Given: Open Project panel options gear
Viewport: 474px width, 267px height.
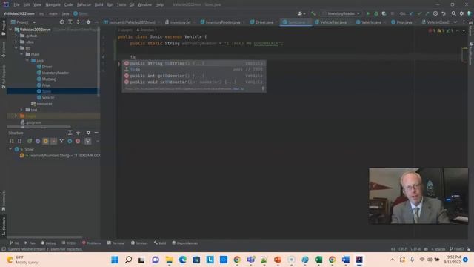Looking at the screenshot, I should (x=88, y=22).
